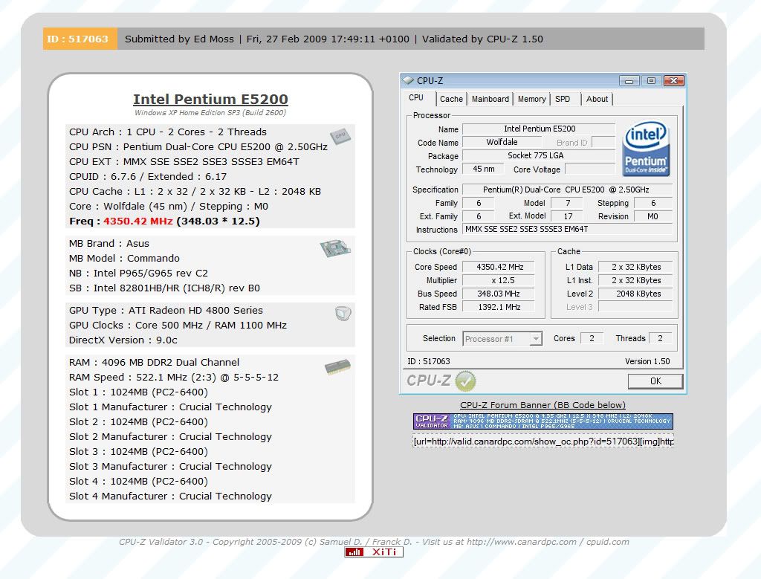Viewport: 761px width, 579px height.
Task: Click the Code Name field Wolfdale
Action: click(502, 142)
